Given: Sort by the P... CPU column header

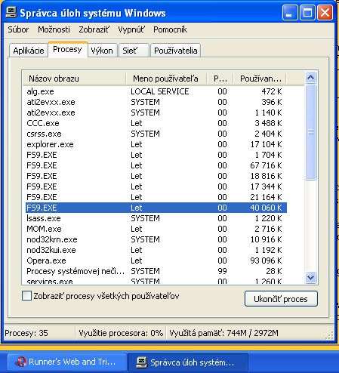Looking at the screenshot, I should tap(220, 79).
